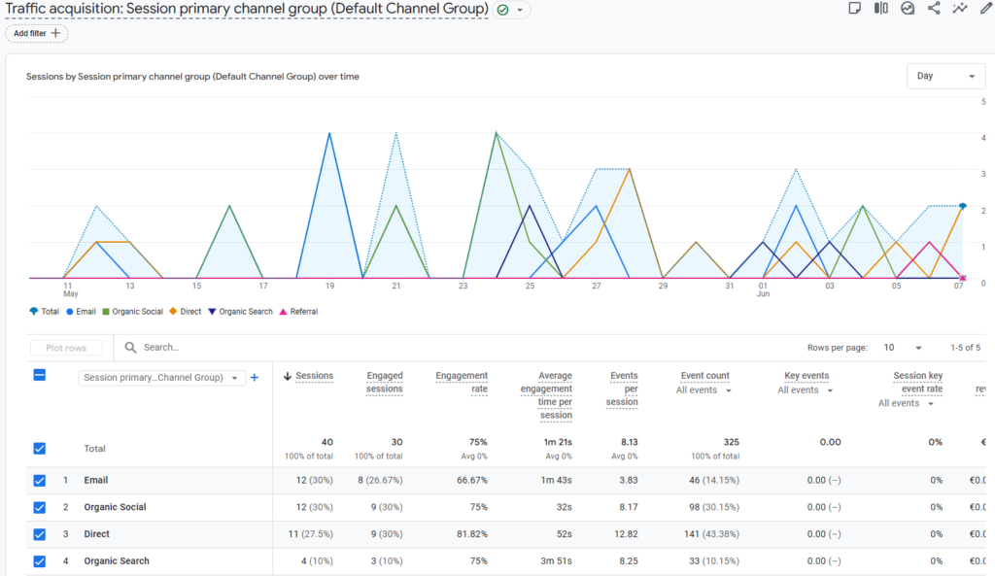Image resolution: width=995 pixels, height=576 pixels.
Task: Click the Add filter button
Action: point(37,33)
